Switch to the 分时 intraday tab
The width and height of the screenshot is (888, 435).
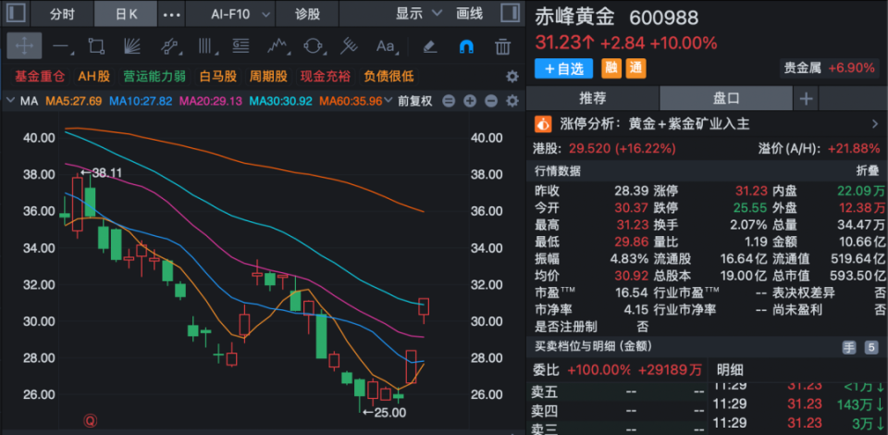coord(62,14)
